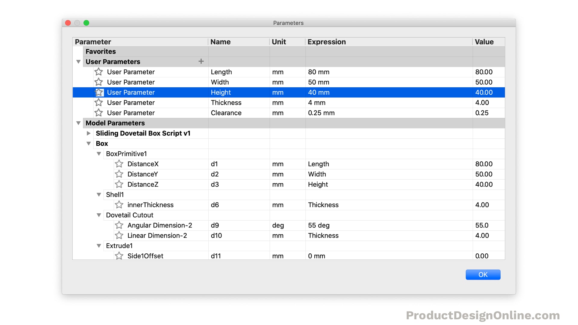The image size is (578, 325).
Task: Edit the 0.25 mm expression
Action: (389, 113)
